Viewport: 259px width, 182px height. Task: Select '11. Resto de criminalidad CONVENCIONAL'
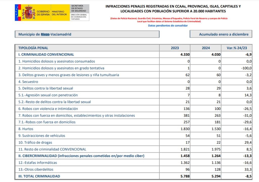pos(52,149)
